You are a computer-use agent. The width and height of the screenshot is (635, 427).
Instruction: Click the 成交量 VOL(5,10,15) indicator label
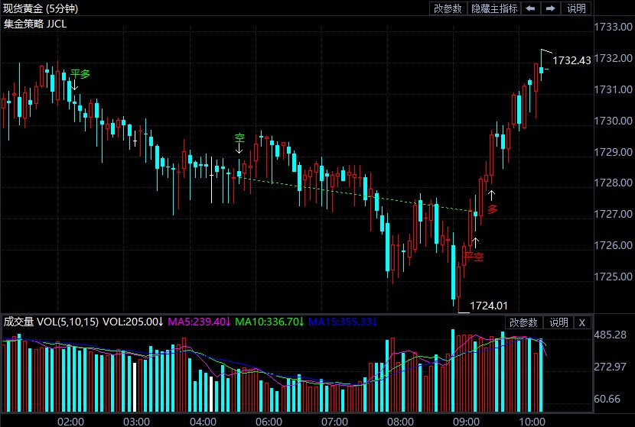[51, 322]
